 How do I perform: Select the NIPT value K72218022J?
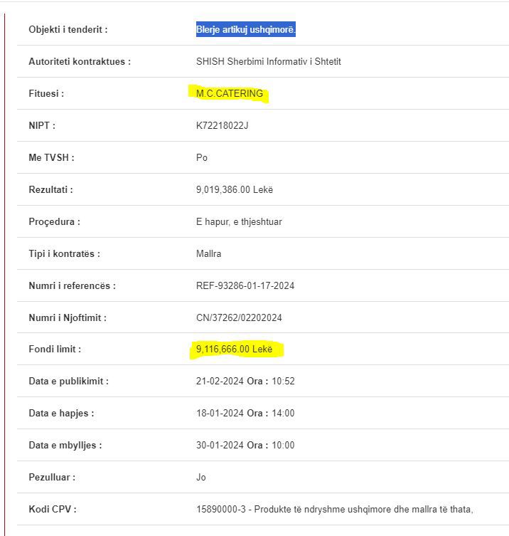tap(222, 125)
